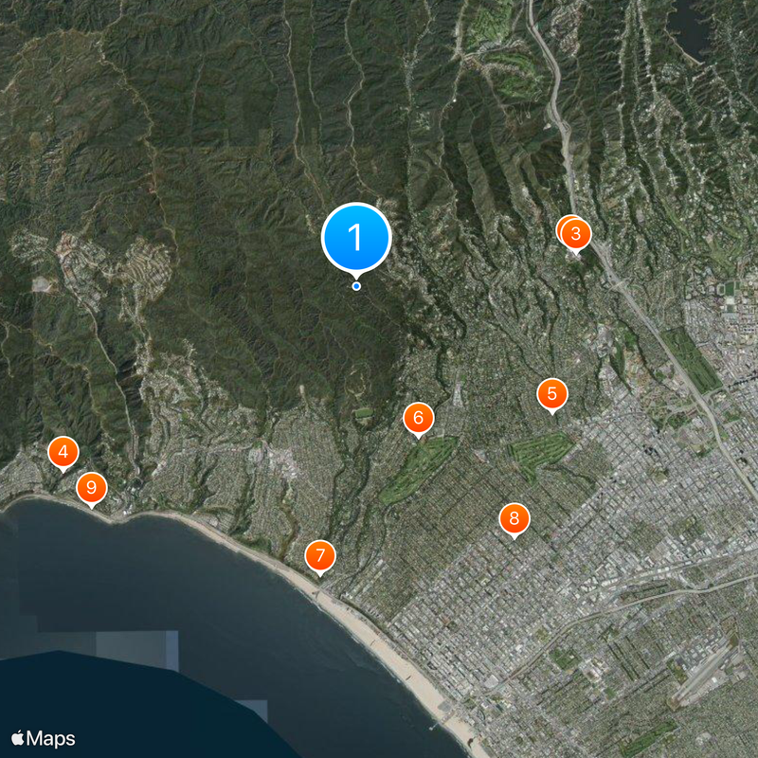Click the small blue location dot below pin 1
Screen dimensions: 758x758
[x=356, y=286]
